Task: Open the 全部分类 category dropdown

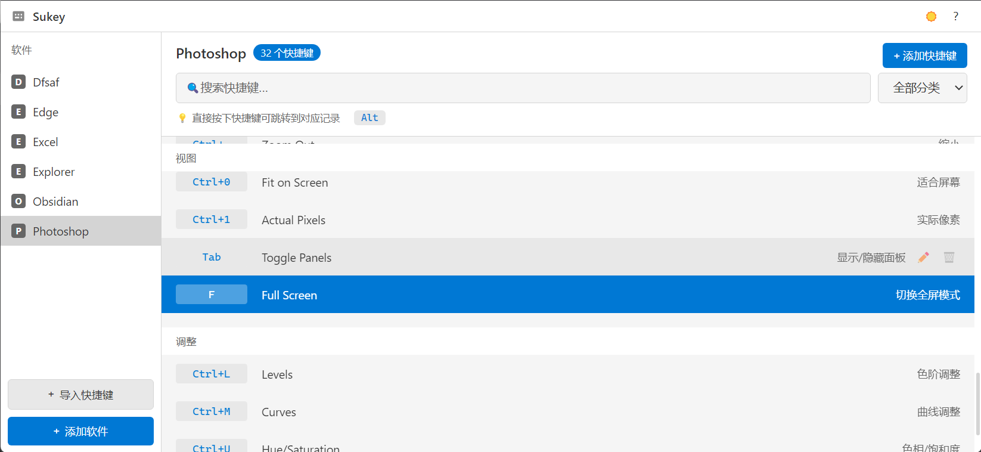Action: tap(922, 88)
